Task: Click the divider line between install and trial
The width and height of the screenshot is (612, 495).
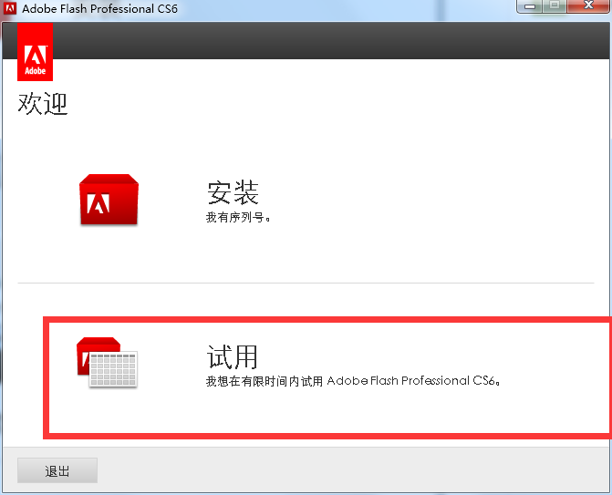Action: pyautogui.click(x=306, y=283)
